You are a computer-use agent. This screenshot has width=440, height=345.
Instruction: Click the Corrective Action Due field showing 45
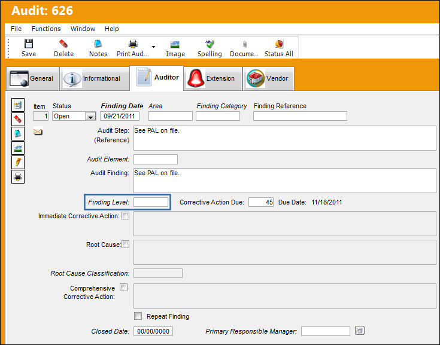tap(261, 202)
